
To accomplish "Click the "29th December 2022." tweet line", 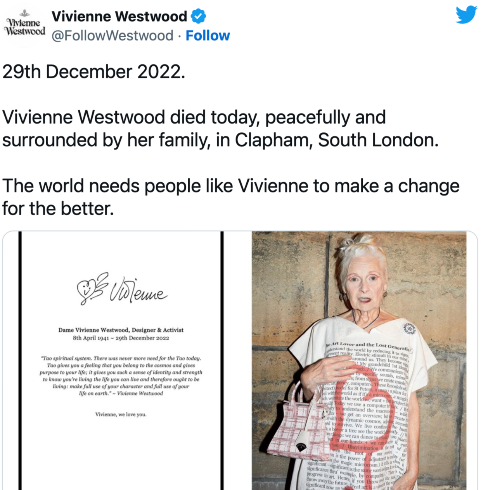I will 94,72.
